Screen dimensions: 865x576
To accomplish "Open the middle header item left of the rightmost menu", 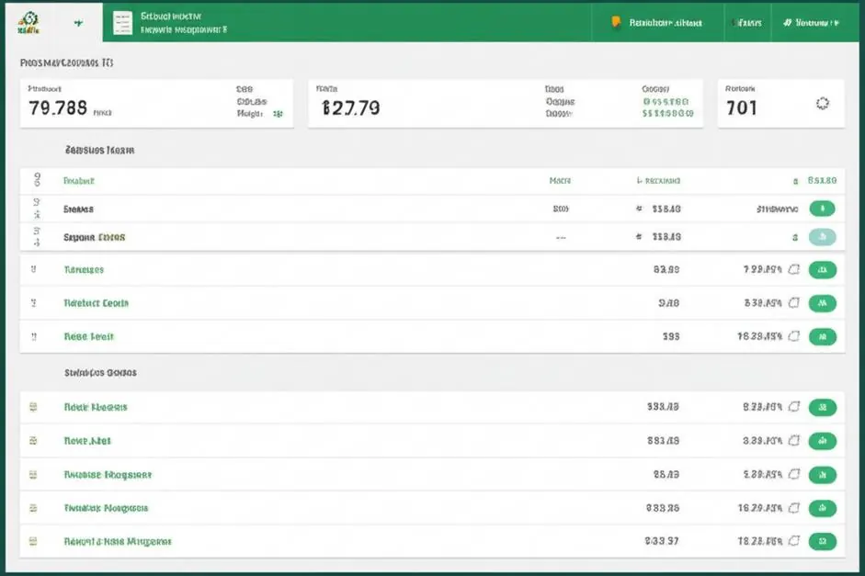I will (747, 23).
